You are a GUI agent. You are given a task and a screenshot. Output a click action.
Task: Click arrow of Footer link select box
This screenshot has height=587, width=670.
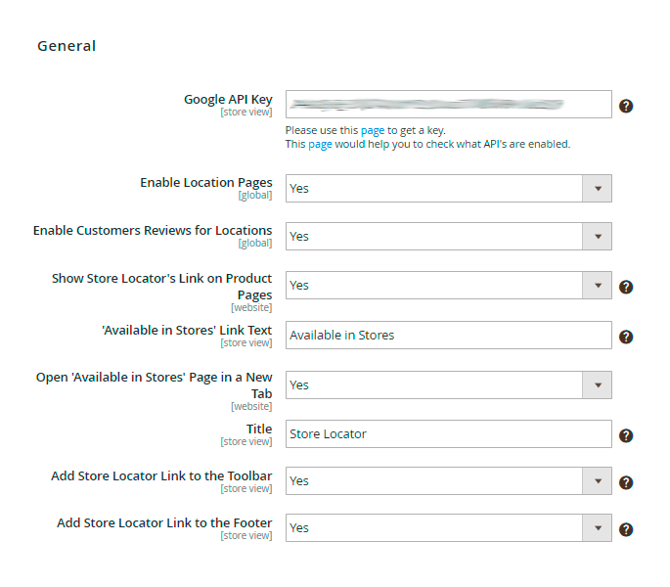pyautogui.click(x=597, y=528)
